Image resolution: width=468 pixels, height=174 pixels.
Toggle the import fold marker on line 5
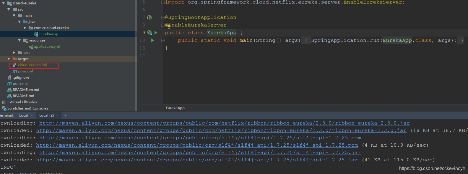163,2
